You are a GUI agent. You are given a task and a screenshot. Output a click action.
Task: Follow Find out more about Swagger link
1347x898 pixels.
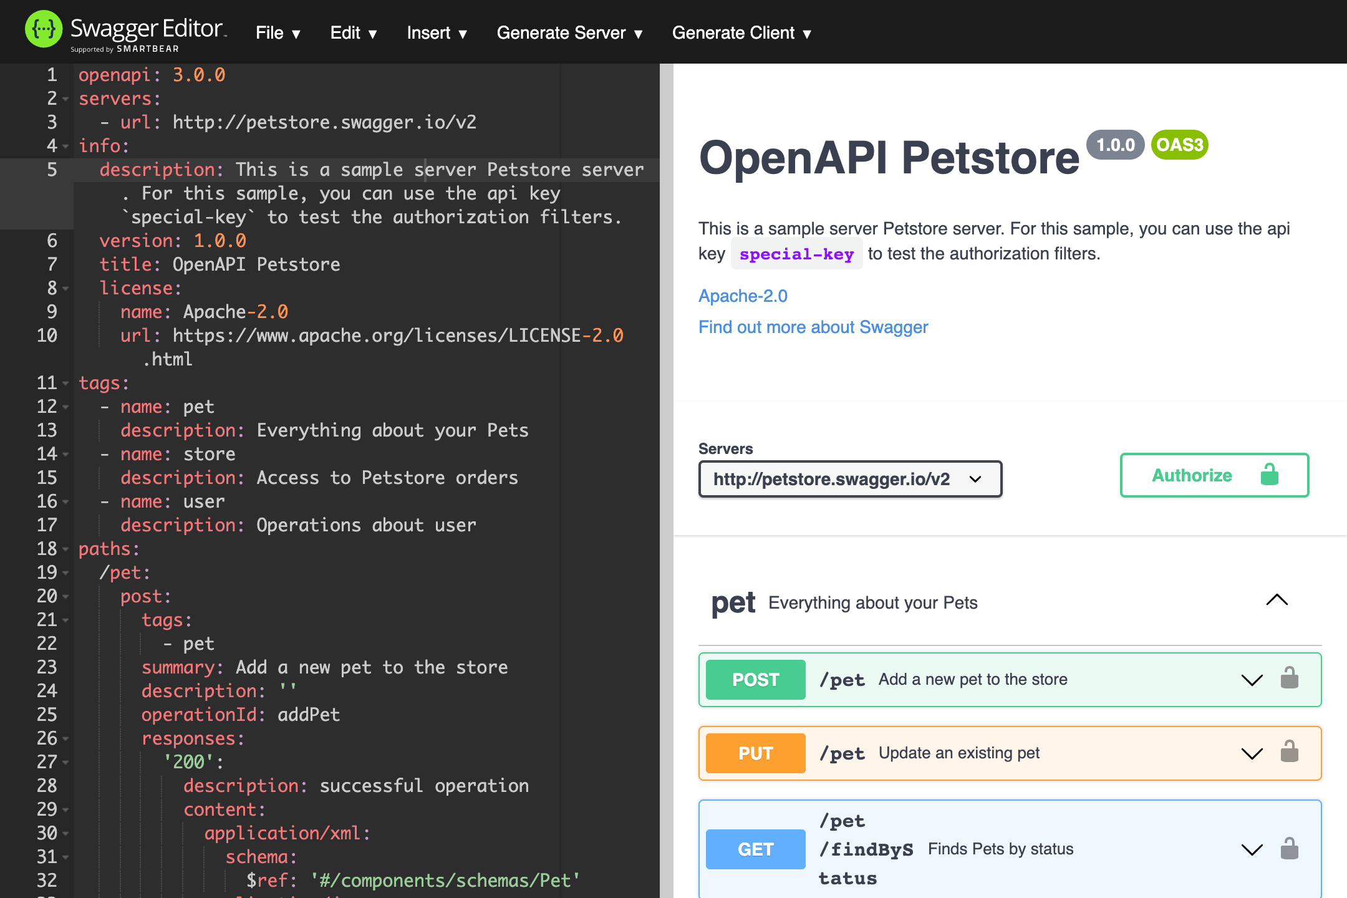(x=813, y=327)
